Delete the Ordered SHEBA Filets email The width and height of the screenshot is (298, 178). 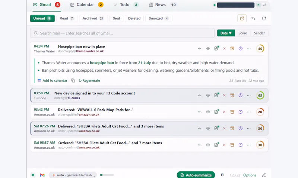pyautogui.click(x=224, y=145)
